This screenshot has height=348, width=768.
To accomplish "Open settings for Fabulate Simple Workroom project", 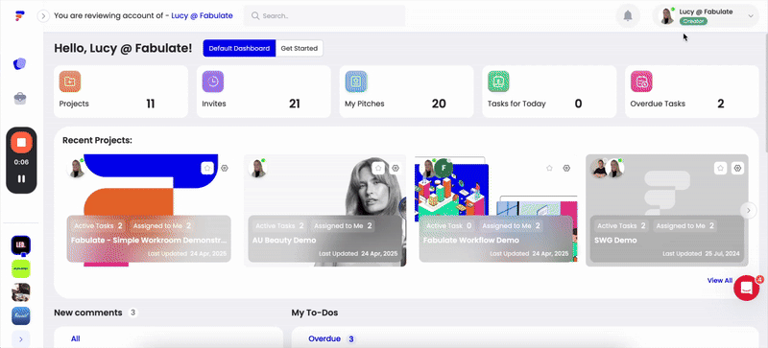I will (x=225, y=168).
